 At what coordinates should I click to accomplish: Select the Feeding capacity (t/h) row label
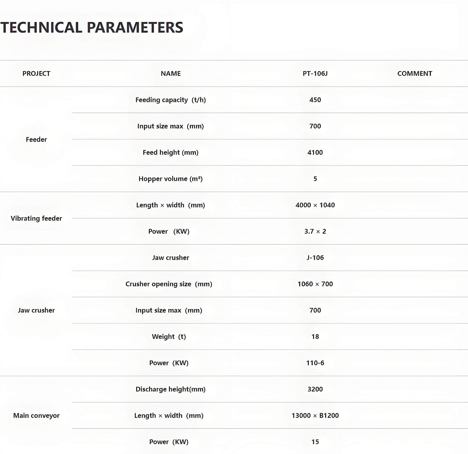pos(171,100)
